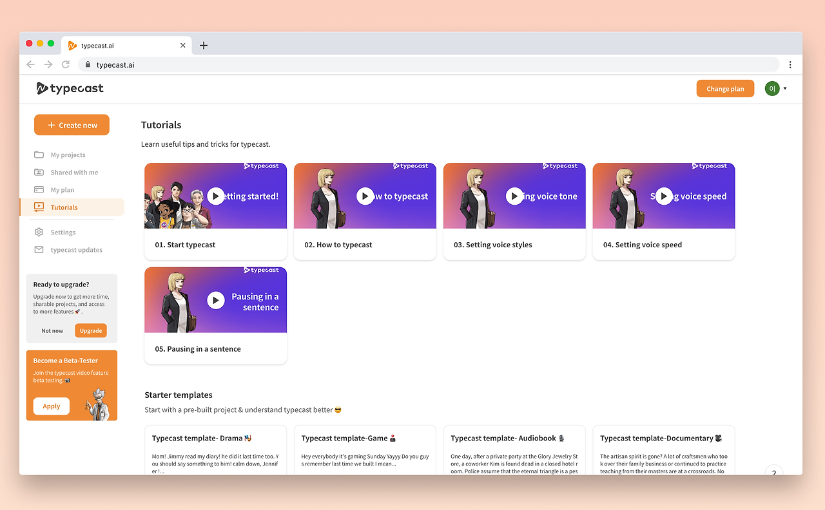The width and height of the screenshot is (825, 510).
Task: Play the How to typecast tutorial video
Action: [x=365, y=196]
